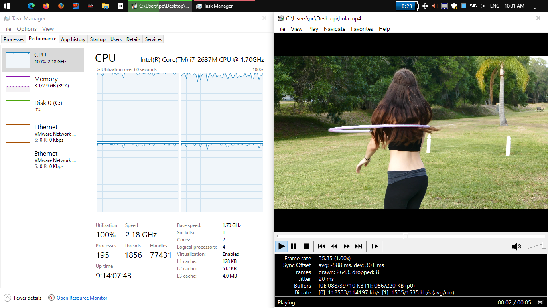Switch to the Processes tab
Viewport: 548px width, 308px height.
(x=14, y=39)
